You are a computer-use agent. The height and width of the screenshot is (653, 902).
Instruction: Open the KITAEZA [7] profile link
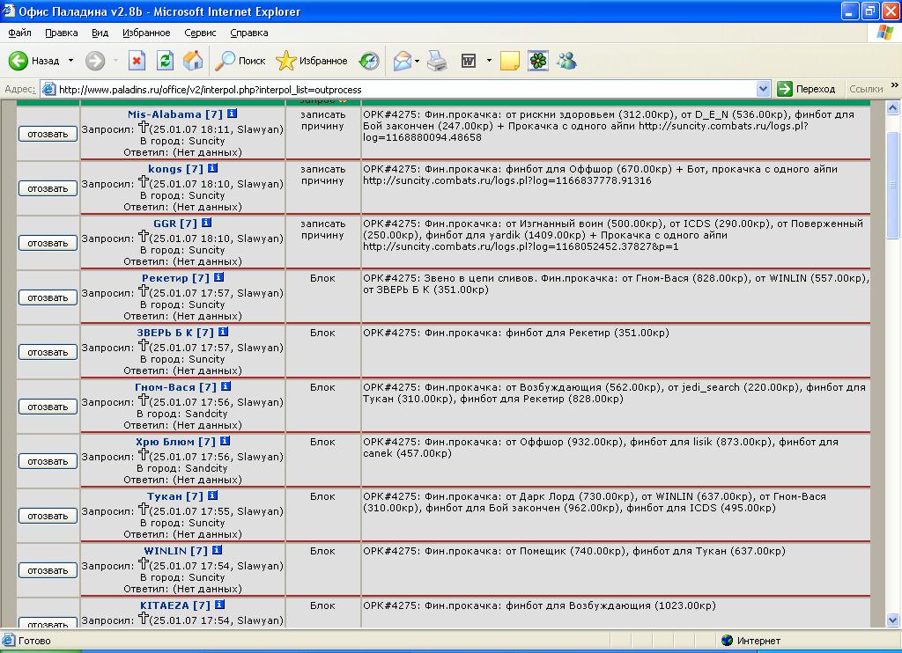[x=175, y=605]
